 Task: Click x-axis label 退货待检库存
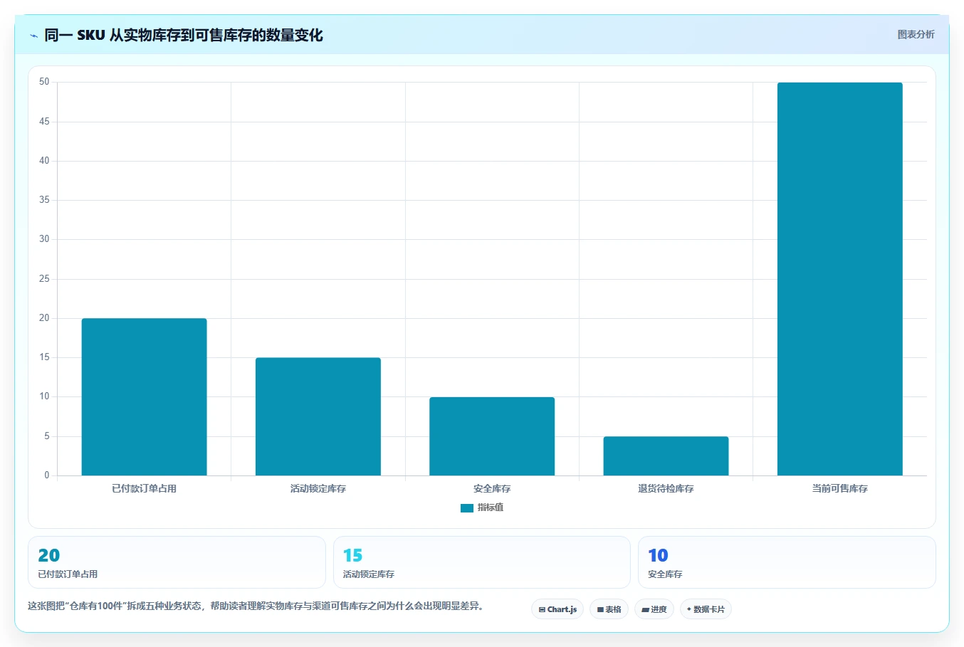(x=666, y=488)
